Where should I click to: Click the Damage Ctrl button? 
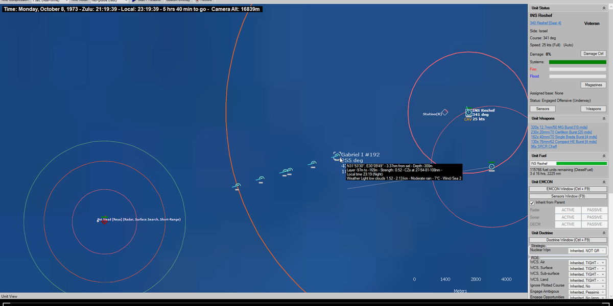tap(593, 54)
